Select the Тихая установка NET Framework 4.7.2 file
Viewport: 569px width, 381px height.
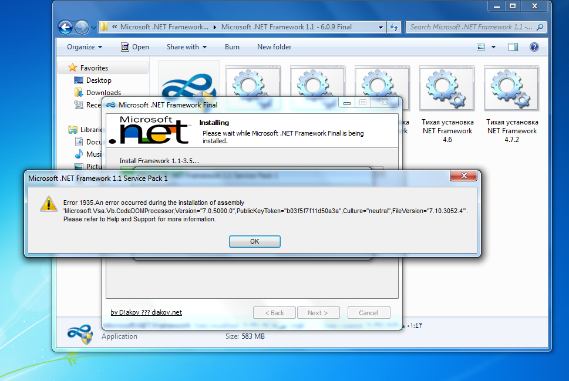click(x=511, y=104)
